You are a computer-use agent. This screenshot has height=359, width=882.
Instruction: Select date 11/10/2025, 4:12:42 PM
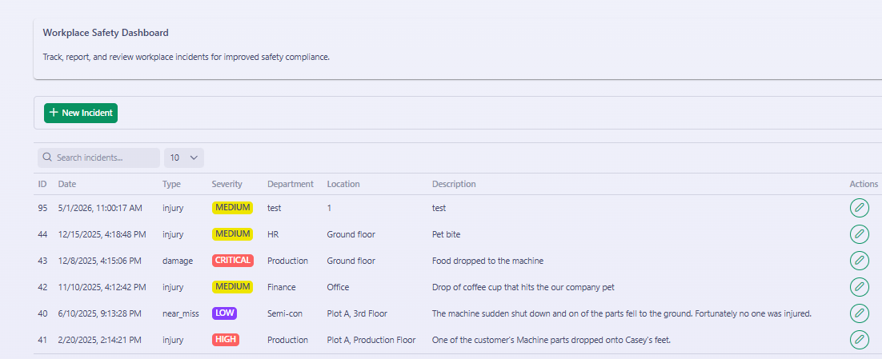[102, 287]
